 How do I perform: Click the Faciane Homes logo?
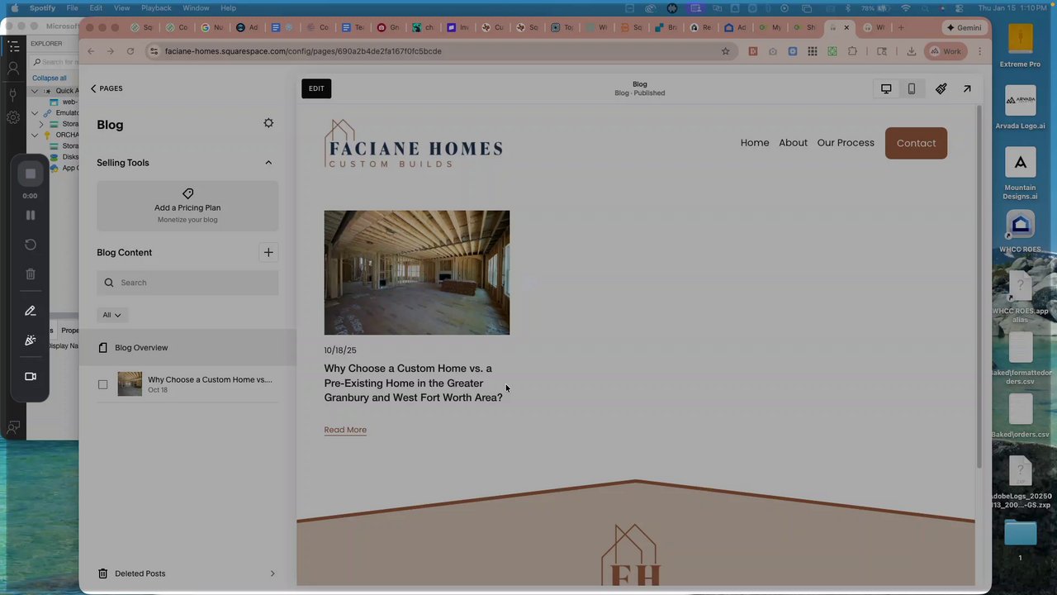(414, 144)
